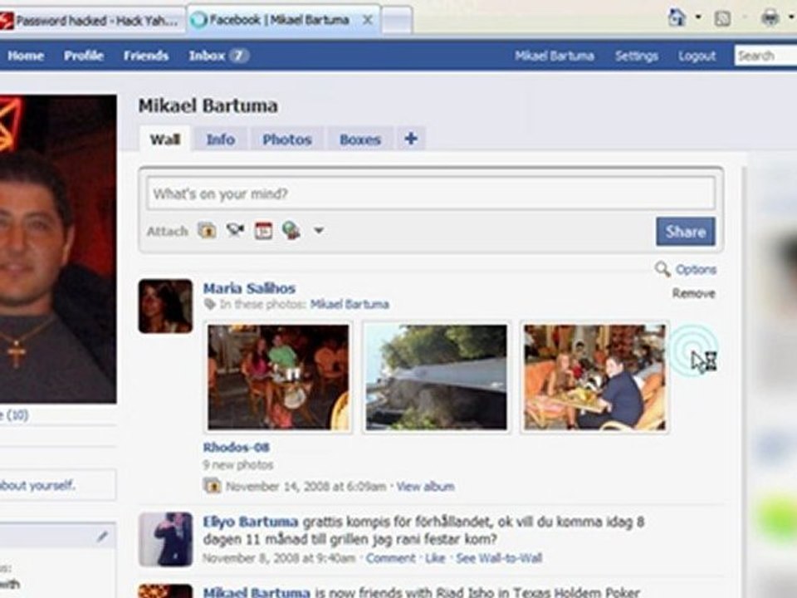
Task: Open the Rhodos-08 album title link
Action: point(237,447)
